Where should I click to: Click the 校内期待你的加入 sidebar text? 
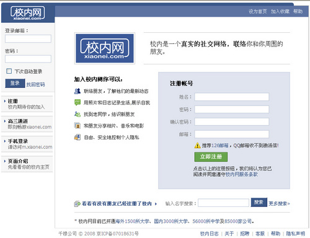pos(26,107)
